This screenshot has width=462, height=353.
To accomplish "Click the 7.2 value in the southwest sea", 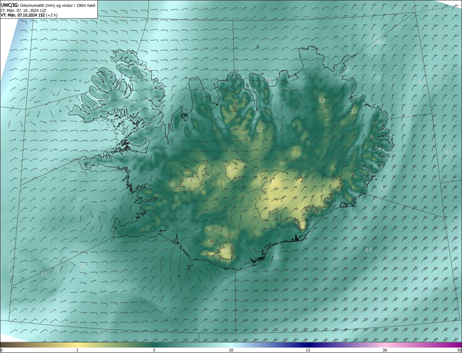I will click(x=44, y=274).
